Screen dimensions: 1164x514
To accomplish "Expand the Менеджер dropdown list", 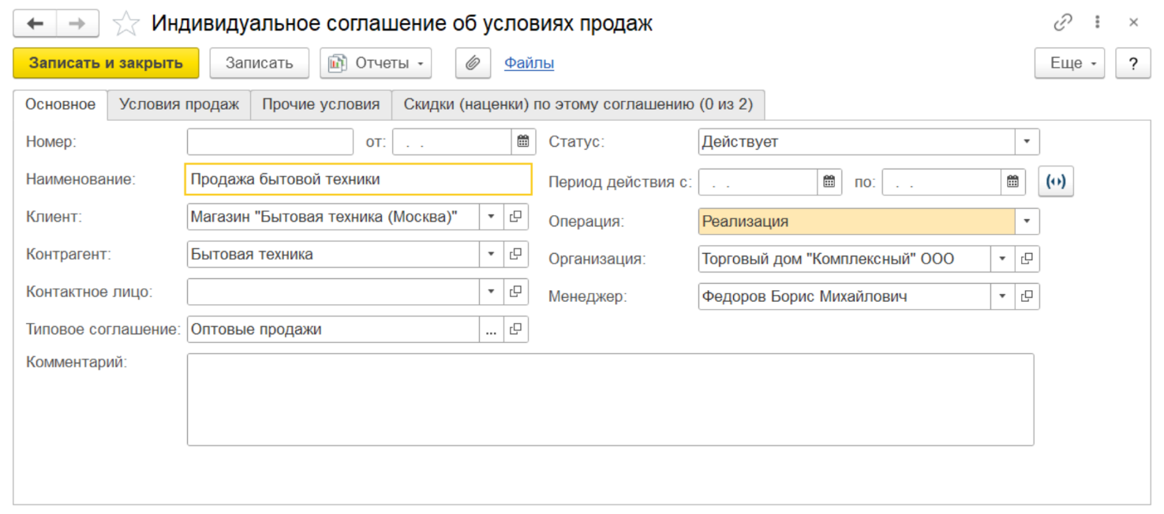I will pyautogui.click(x=1002, y=296).
